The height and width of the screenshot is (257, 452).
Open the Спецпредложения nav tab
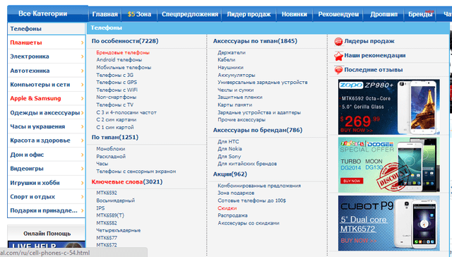190,14
